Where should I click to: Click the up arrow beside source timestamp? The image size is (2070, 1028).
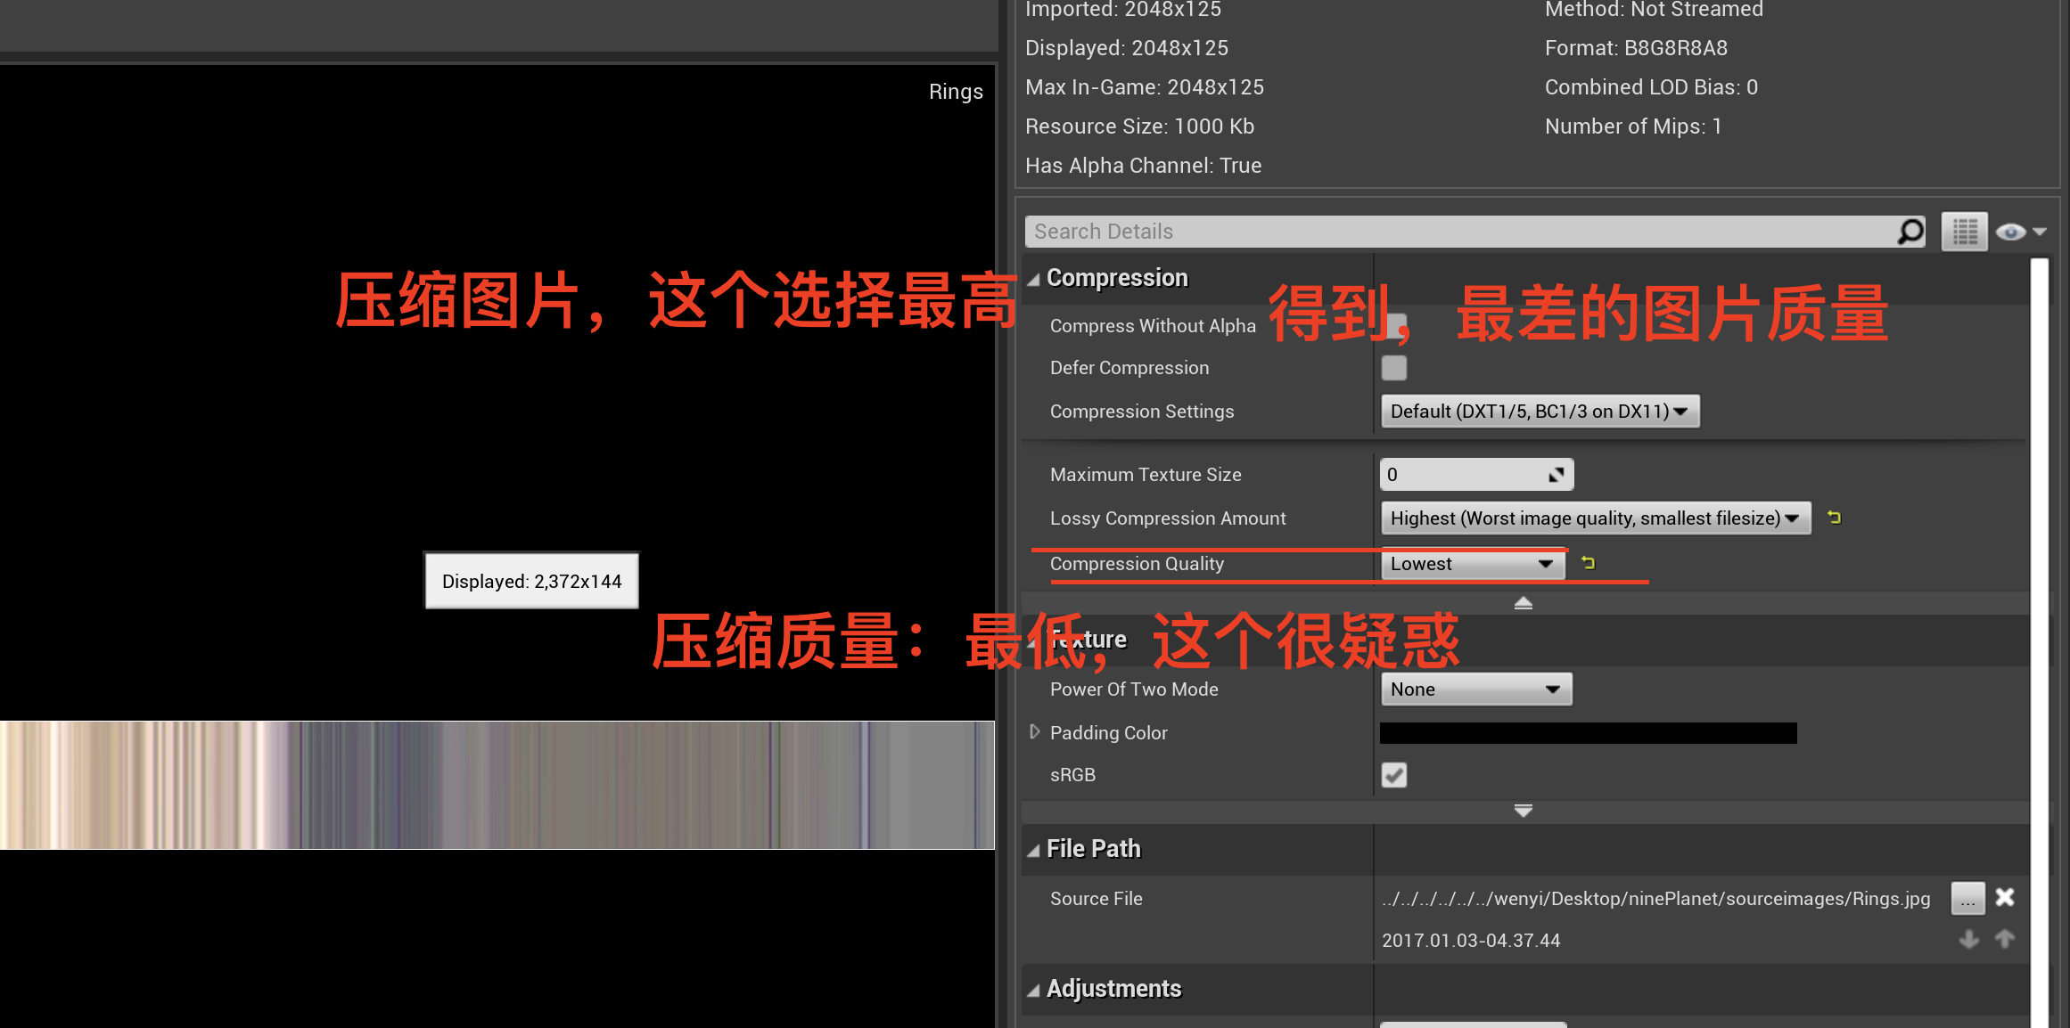tap(2005, 939)
